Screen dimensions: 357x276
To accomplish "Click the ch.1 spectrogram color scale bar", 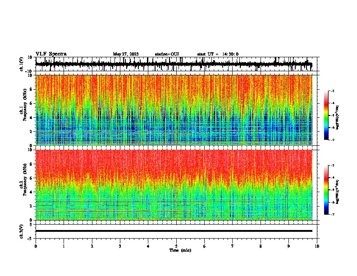I will tap(326, 115).
